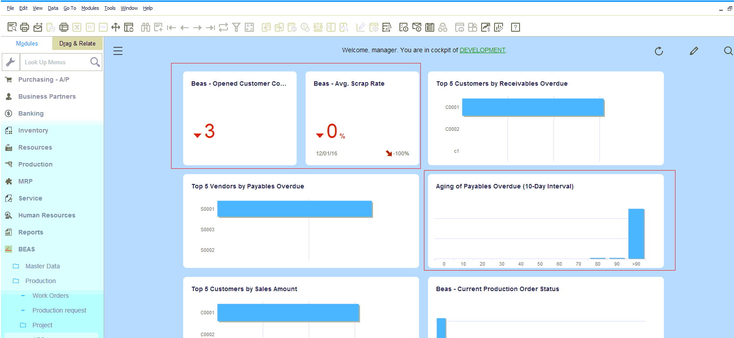Open Print Preview from the toolbar
Viewport: 734px width, 338px height.
pyautogui.click(x=12, y=27)
